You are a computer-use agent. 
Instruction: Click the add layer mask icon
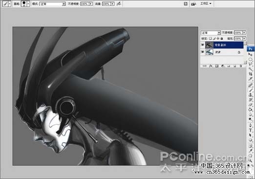217,66
